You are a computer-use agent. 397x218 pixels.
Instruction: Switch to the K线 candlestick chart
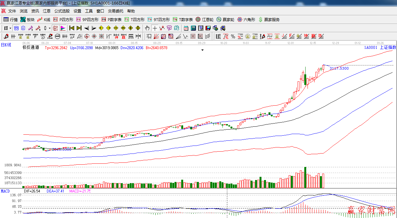click(44, 19)
